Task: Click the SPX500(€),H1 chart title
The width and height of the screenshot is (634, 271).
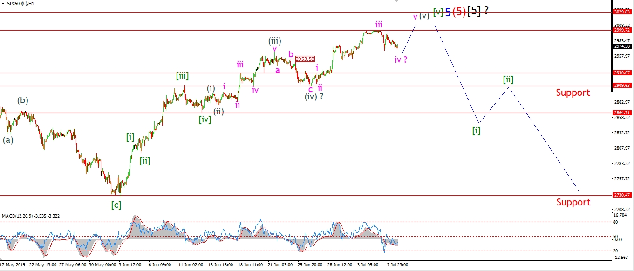Action: pos(20,4)
